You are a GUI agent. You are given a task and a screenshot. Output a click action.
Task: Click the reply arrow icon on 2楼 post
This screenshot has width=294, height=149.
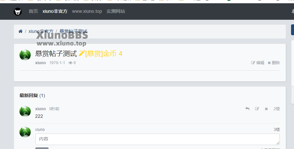247,109
